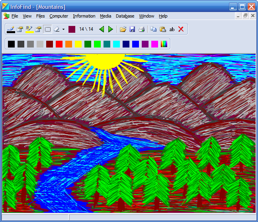The width and height of the screenshot is (258, 222).
Task: Pick the black color swatch
Action: coord(12,44)
